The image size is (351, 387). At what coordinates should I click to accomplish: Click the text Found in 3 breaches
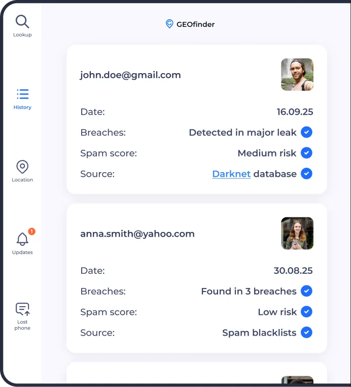(x=249, y=292)
